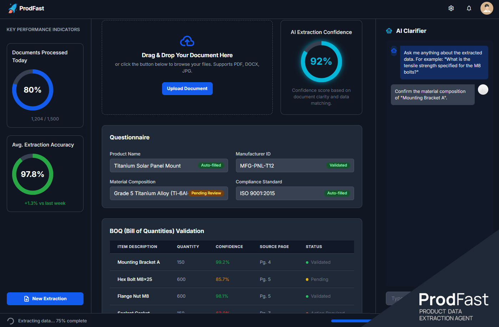Click the circular send button in AI Clarifier
This screenshot has height=327, width=499.
[483, 90]
